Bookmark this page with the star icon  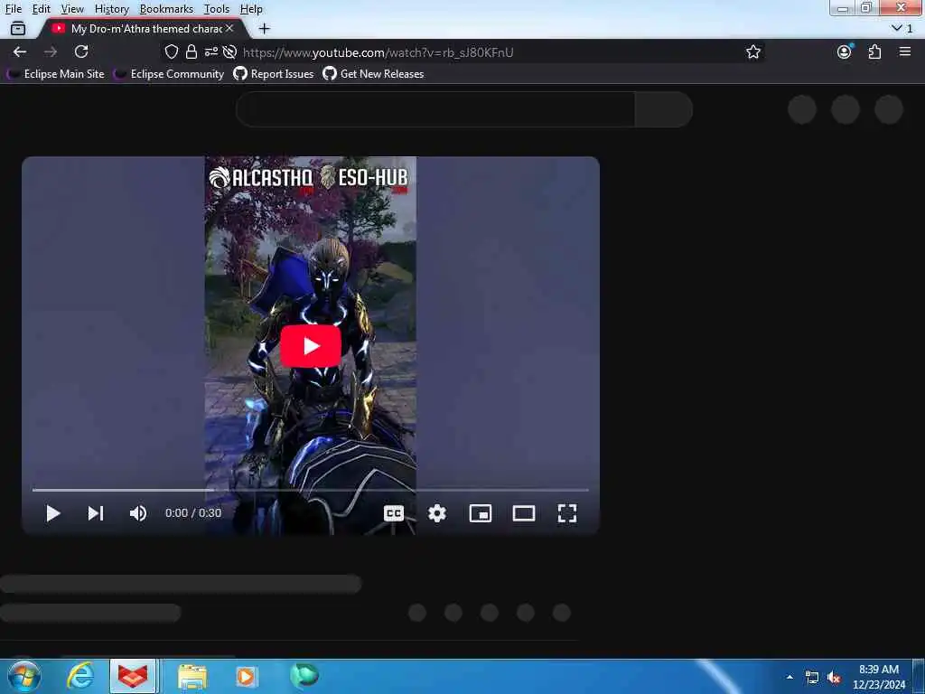(753, 52)
